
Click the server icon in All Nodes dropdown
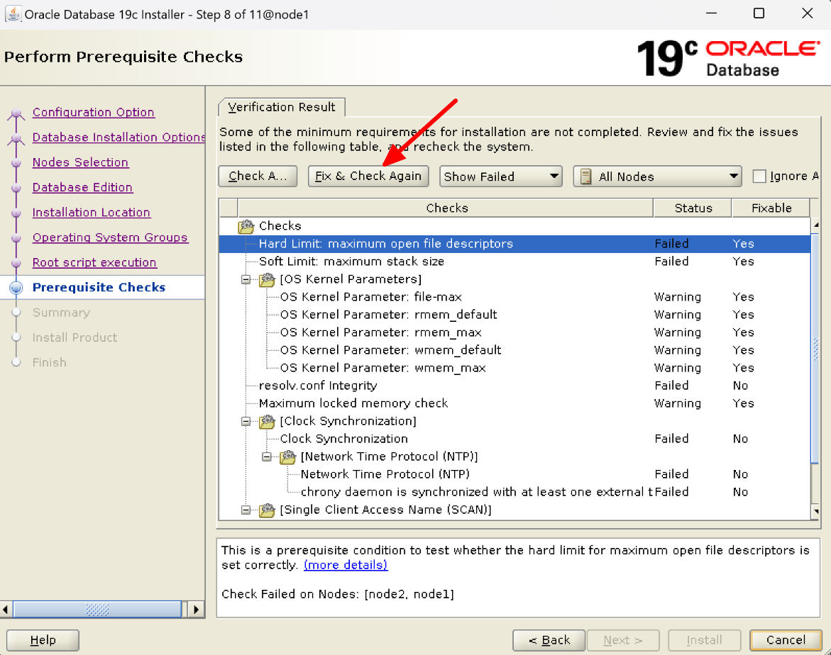pyautogui.click(x=586, y=177)
